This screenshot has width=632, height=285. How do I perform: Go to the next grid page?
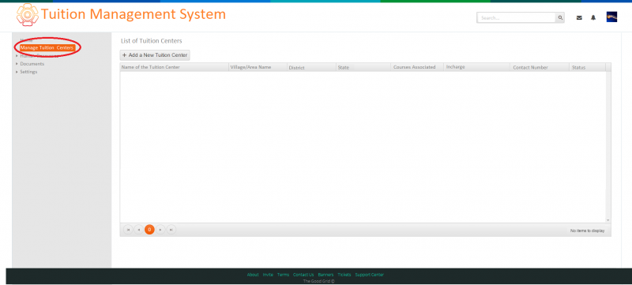tap(160, 230)
